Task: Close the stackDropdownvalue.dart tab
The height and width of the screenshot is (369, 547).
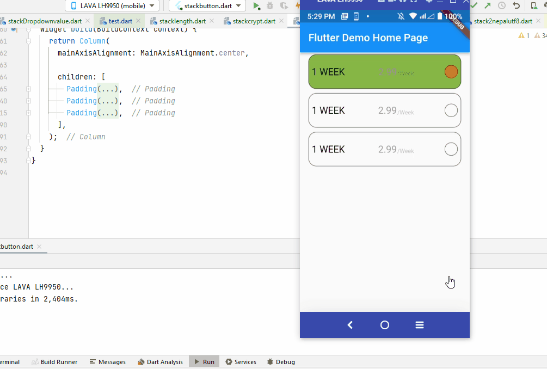Action: coord(88,21)
